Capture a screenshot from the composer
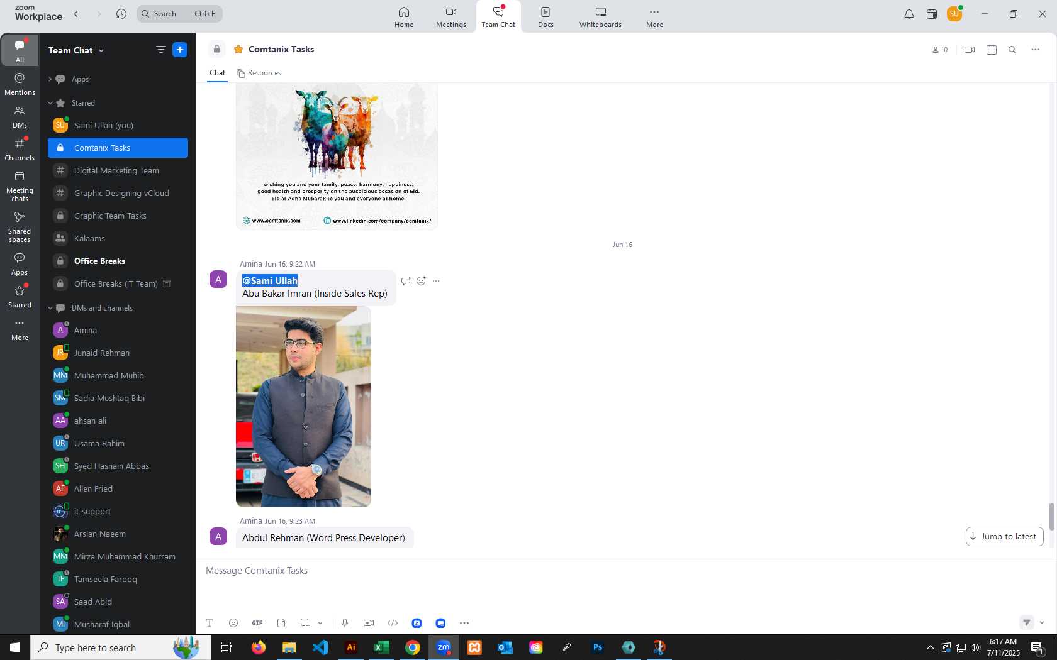Image resolution: width=1057 pixels, height=660 pixels. [305, 623]
